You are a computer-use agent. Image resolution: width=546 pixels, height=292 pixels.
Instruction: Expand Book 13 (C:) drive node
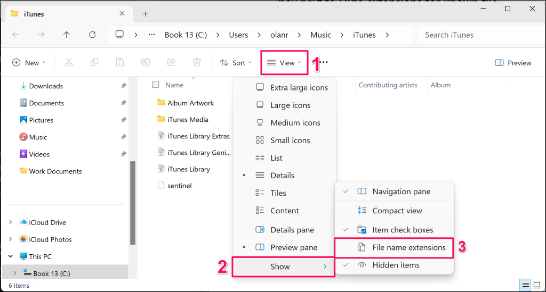tap(14, 273)
